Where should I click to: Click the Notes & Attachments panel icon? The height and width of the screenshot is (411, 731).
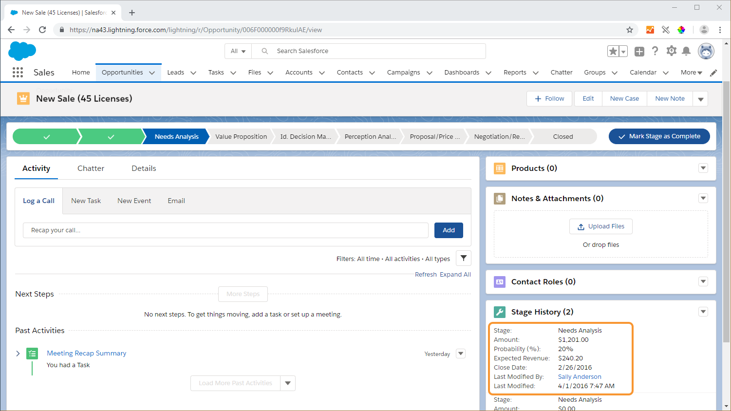tap(500, 199)
